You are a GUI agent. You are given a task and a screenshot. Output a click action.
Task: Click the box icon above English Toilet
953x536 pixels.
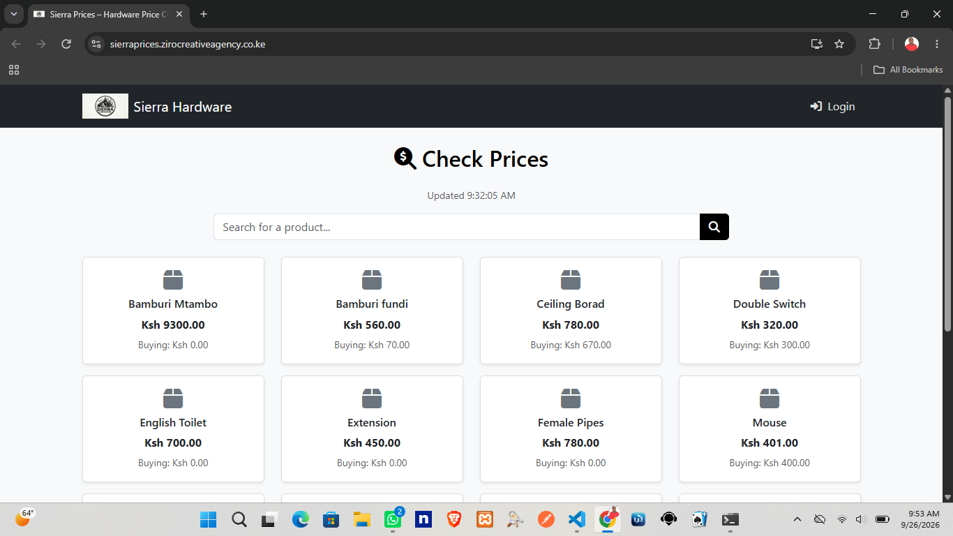(173, 399)
